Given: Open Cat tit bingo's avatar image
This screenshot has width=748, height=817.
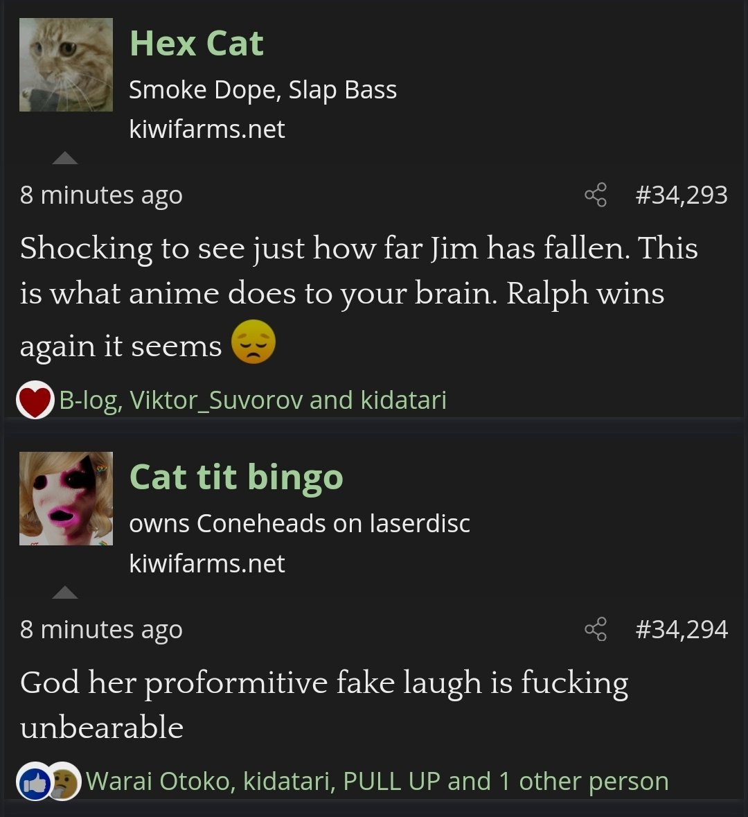Looking at the screenshot, I should click(x=66, y=499).
